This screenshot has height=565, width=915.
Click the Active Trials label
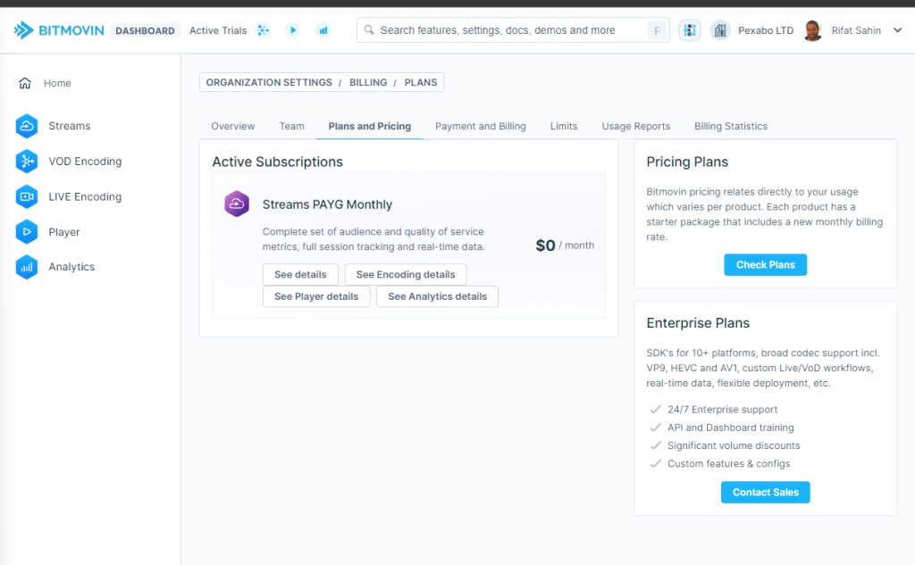click(x=218, y=30)
